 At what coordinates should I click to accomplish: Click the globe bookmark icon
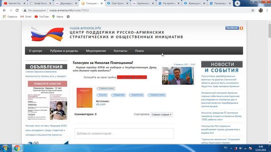pyautogui.click(x=68, y=17)
